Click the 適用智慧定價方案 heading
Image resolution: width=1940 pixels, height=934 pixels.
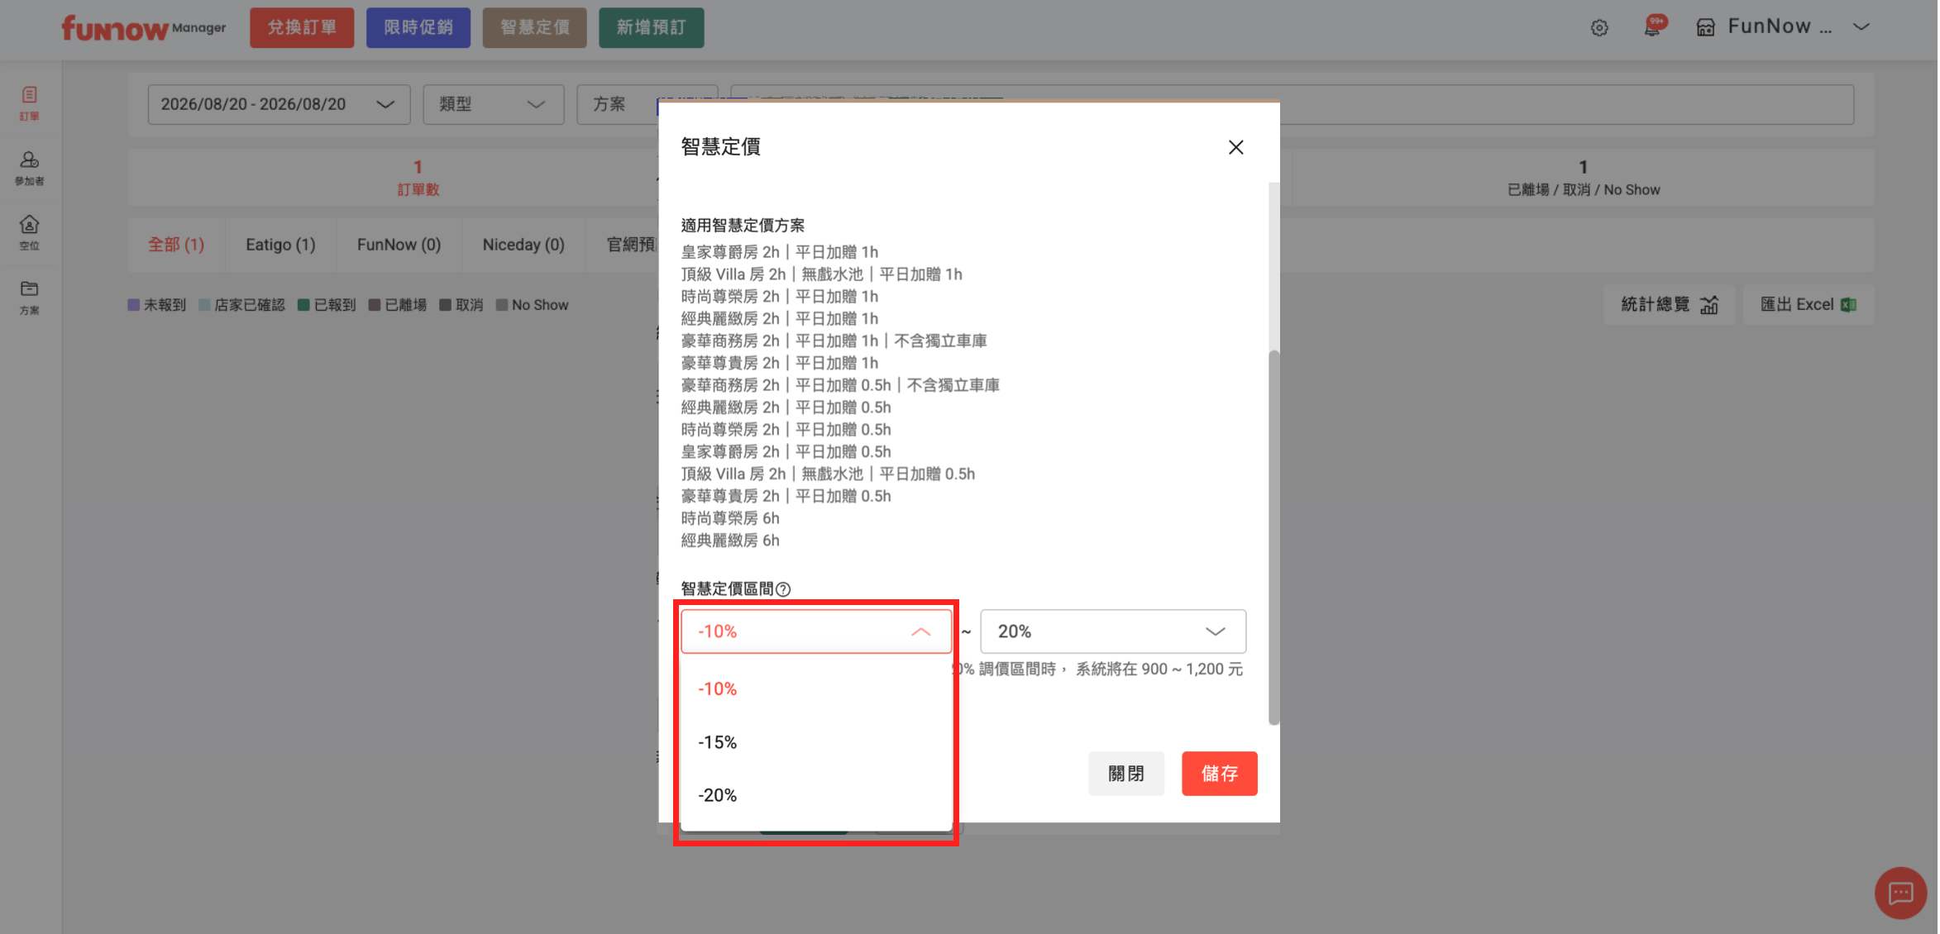coord(743,226)
